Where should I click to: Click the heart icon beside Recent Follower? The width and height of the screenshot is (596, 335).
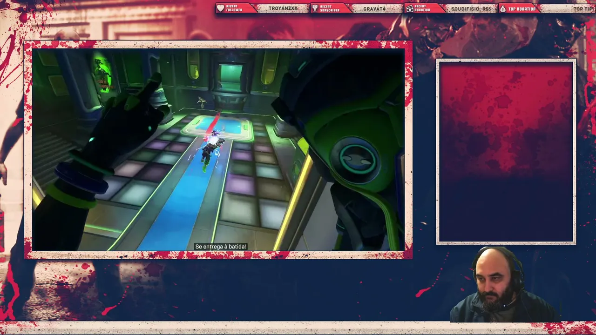pos(221,8)
